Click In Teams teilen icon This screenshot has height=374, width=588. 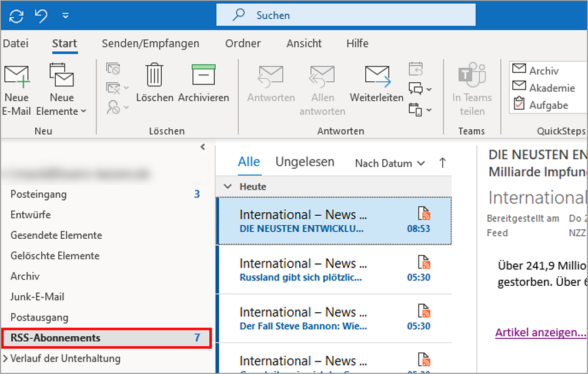pyautogui.click(x=472, y=74)
